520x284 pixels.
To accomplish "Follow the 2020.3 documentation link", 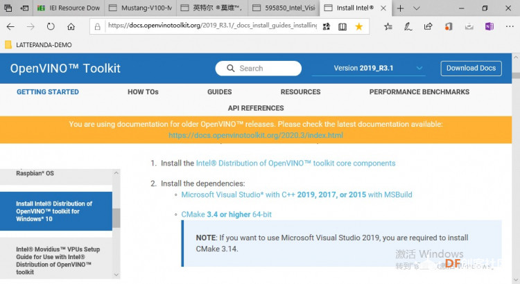I will [x=256, y=135].
